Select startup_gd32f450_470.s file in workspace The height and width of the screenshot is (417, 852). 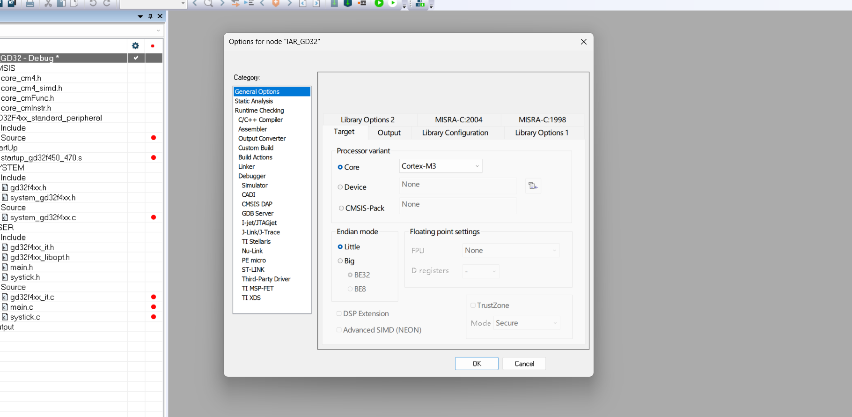(x=41, y=158)
